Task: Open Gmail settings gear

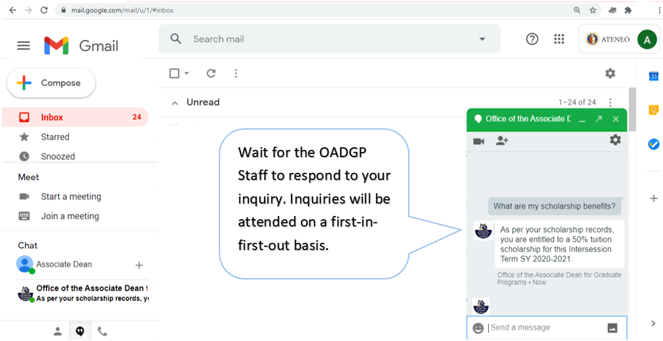Action: tap(610, 73)
